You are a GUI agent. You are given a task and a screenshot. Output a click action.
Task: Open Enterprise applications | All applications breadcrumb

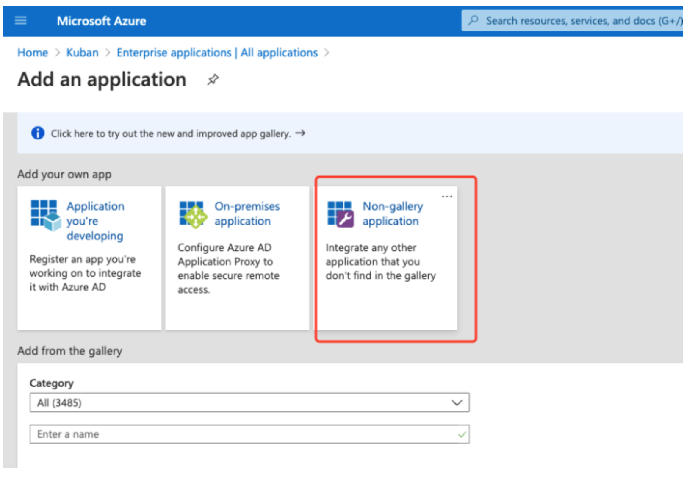(x=217, y=53)
